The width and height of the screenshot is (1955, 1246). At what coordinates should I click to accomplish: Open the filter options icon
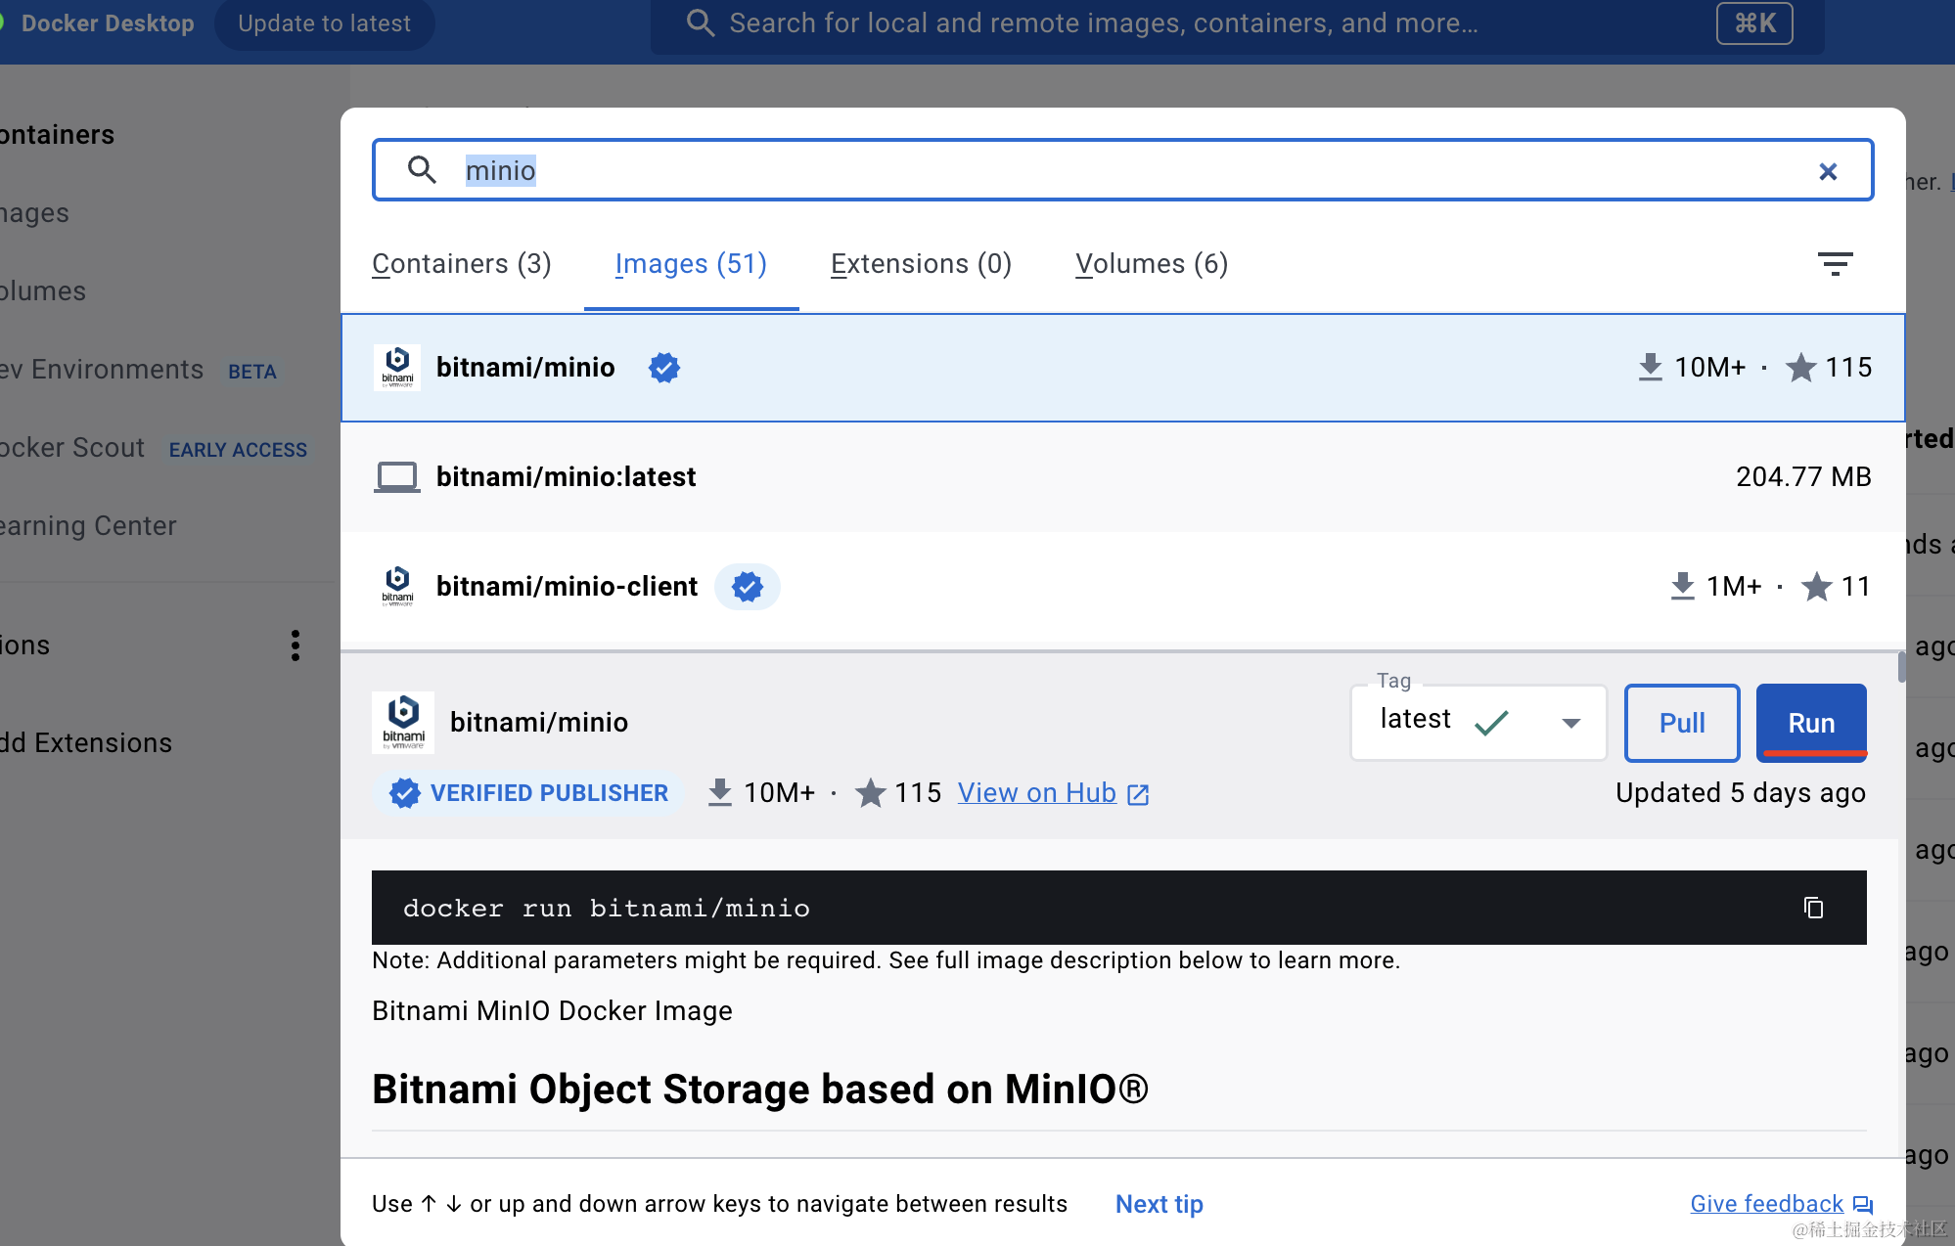pos(1835,263)
